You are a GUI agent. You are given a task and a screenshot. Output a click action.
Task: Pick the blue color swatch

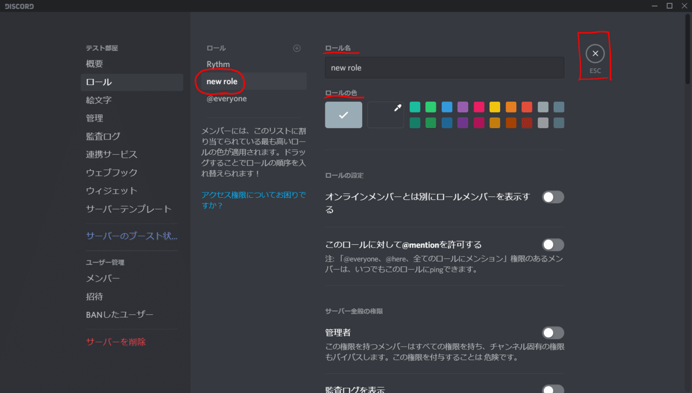coord(447,107)
